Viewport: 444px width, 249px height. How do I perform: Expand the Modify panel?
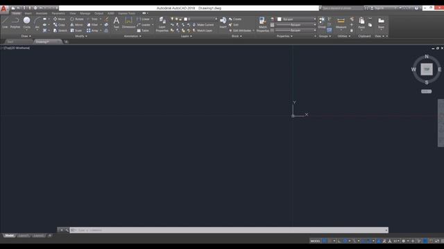[x=81, y=36]
